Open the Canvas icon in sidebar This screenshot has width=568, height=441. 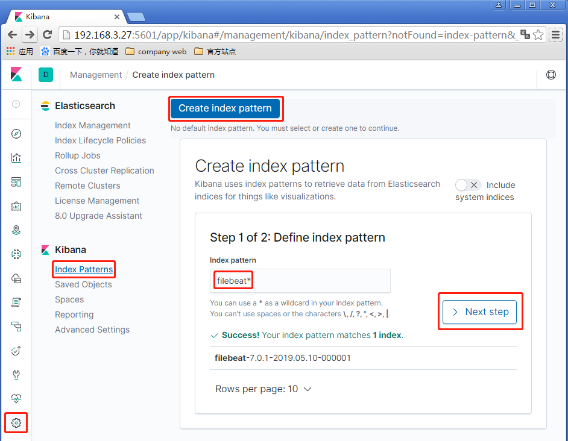16,206
